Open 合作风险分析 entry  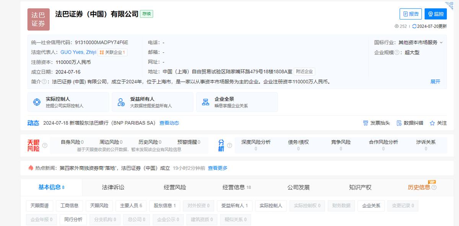click(x=383, y=145)
